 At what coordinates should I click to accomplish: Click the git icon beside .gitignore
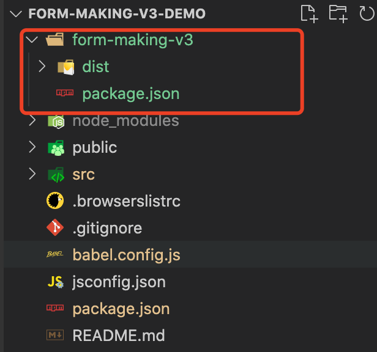click(x=56, y=228)
